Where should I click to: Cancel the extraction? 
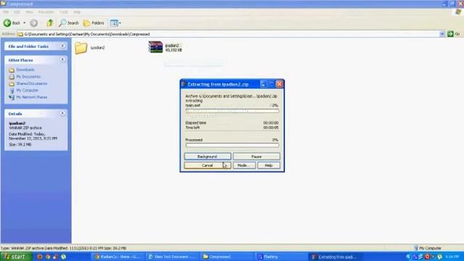(207, 165)
